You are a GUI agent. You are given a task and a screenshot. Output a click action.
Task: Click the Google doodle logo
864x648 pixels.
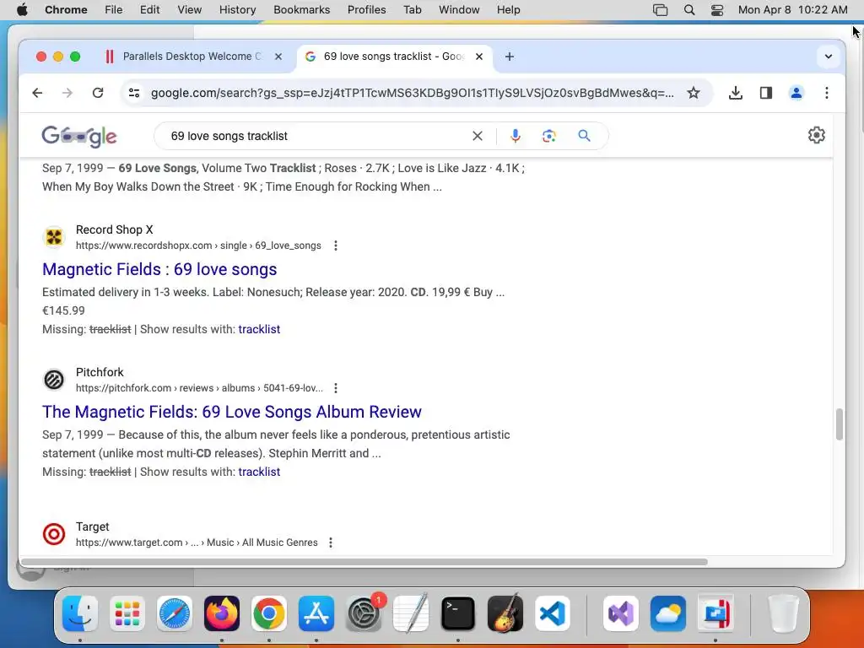click(x=79, y=136)
